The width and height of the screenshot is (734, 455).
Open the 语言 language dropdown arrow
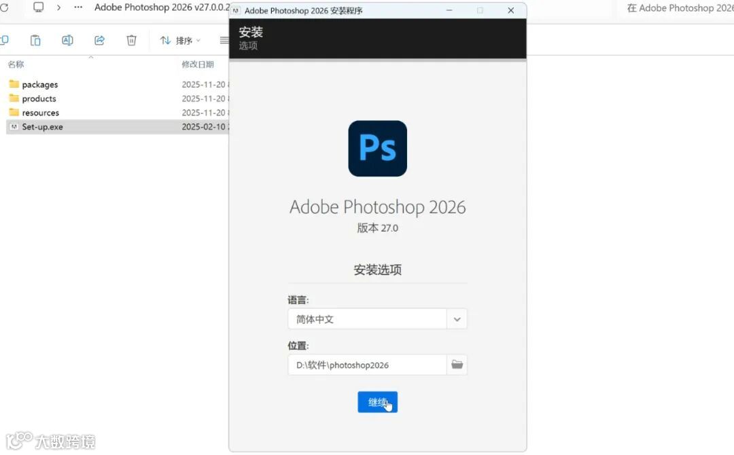coord(457,319)
